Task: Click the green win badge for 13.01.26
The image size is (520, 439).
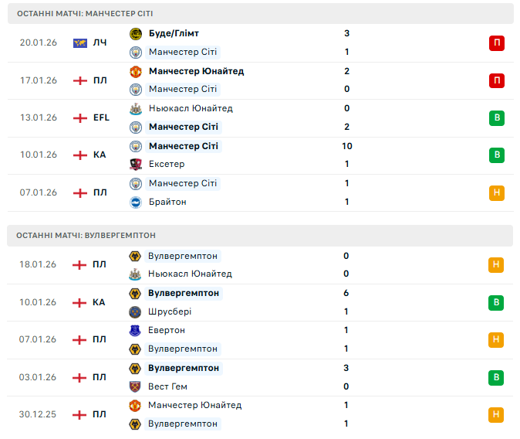Action: (496, 117)
